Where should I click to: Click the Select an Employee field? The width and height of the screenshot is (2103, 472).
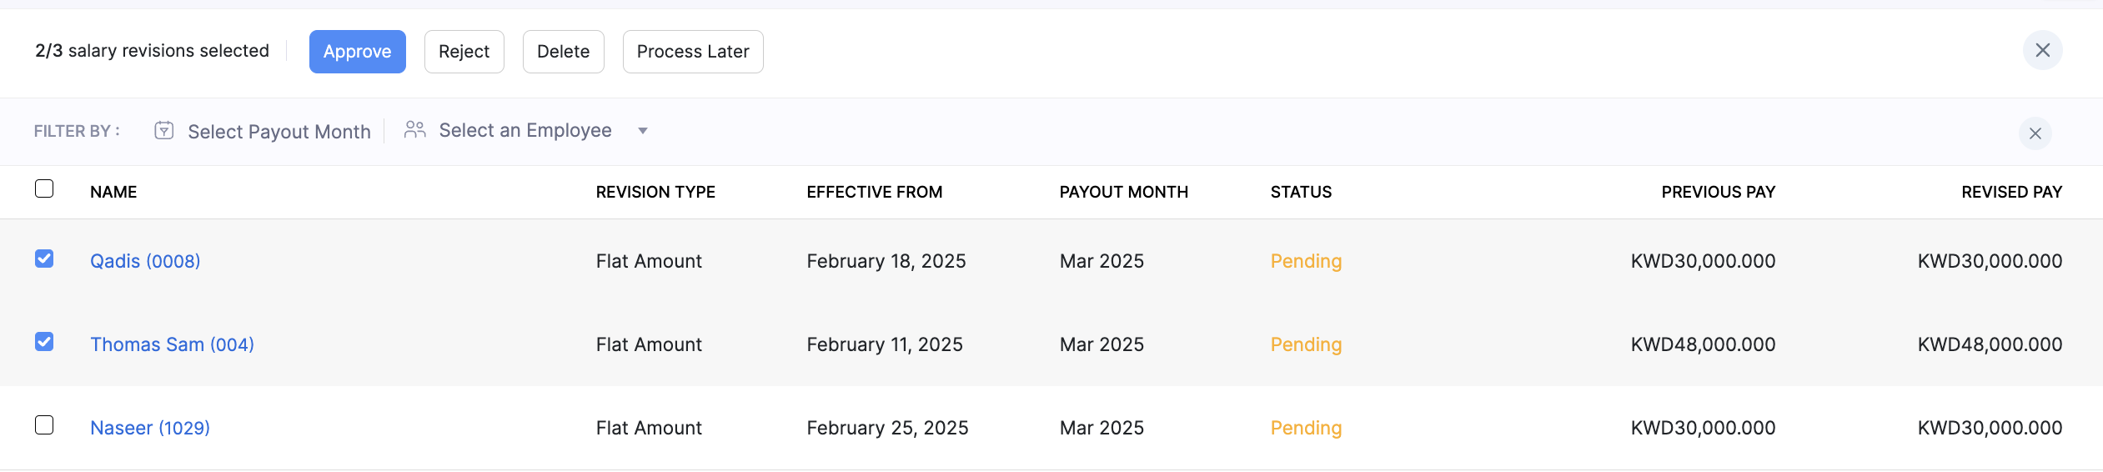(524, 131)
